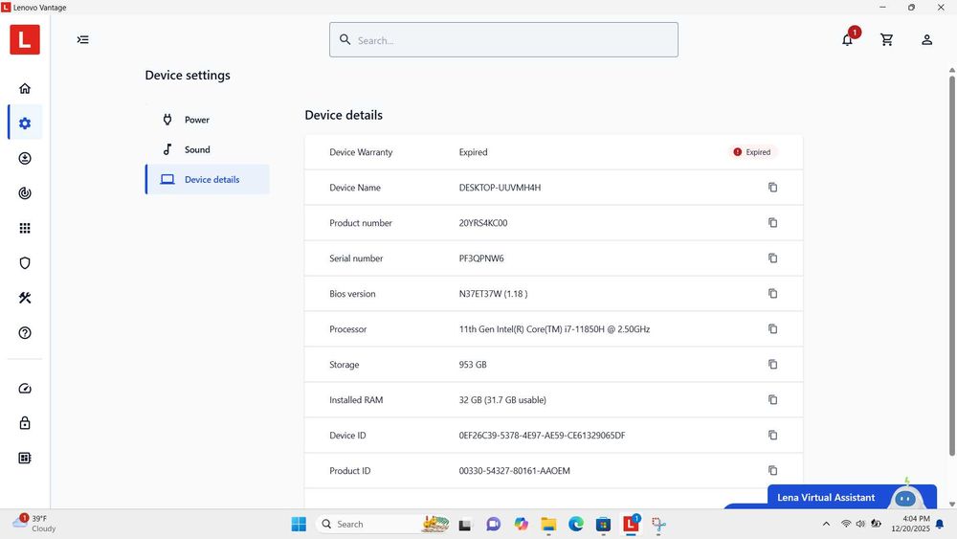
Task: Click serial number PF3QPNW6 text
Action: tap(481, 258)
